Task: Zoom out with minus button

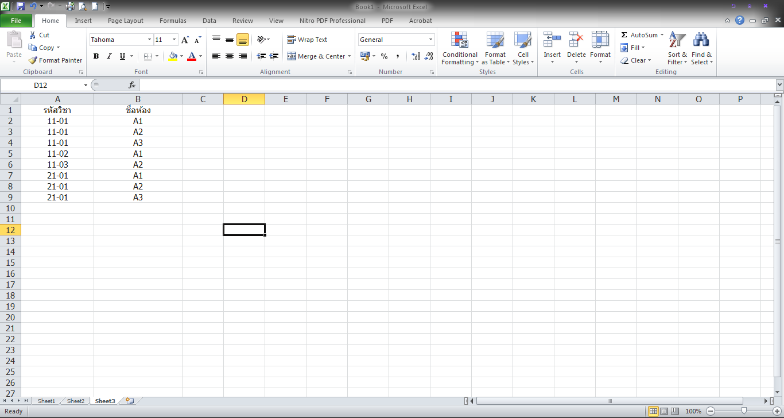Action: [x=710, y=411]
